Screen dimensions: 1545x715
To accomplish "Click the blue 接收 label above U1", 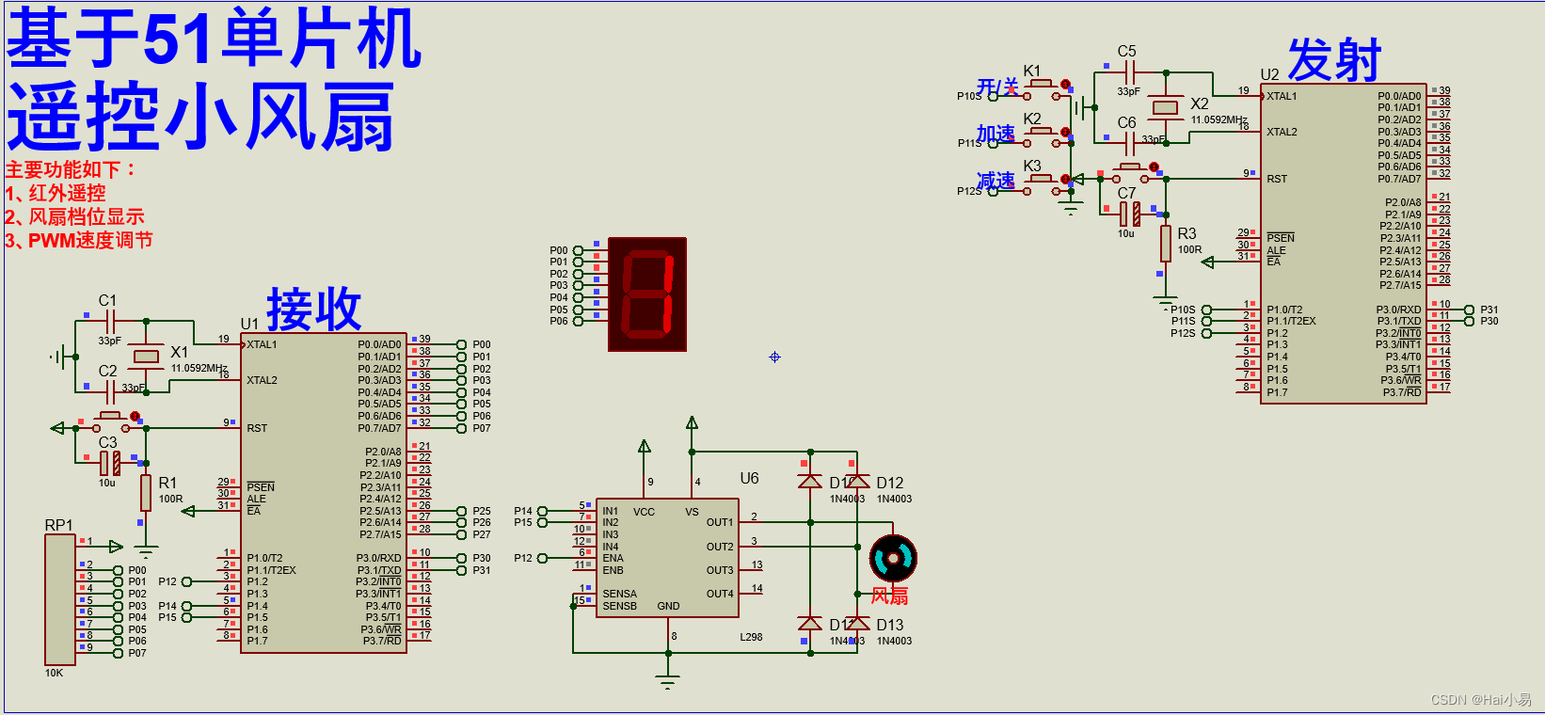I will pyautogui.click(x=314, y=309).
